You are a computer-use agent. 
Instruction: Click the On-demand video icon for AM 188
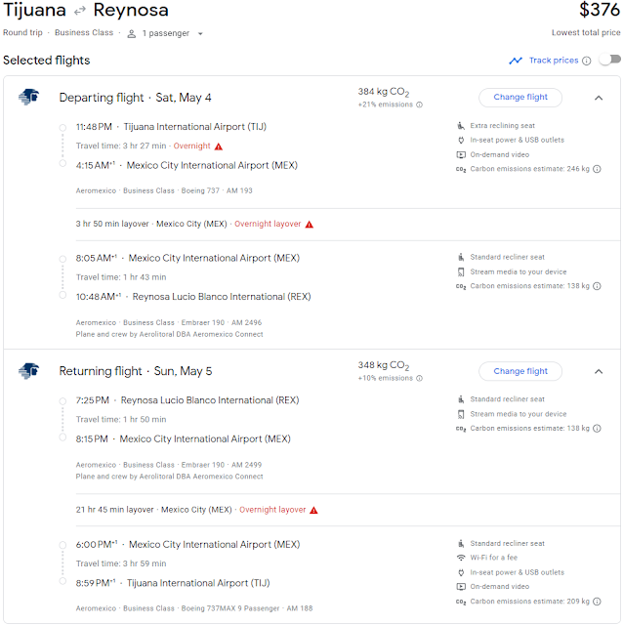(461, 587)
